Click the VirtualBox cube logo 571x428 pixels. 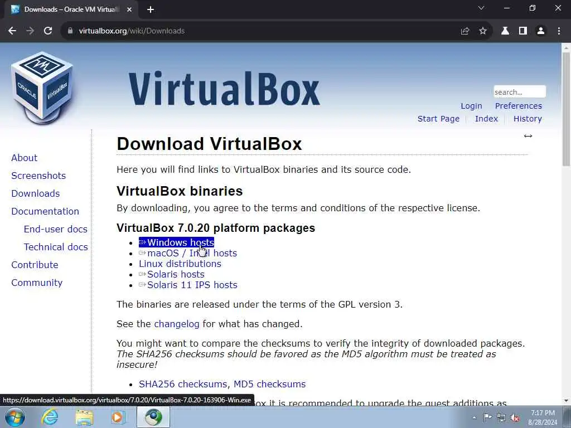pos(42,87)
